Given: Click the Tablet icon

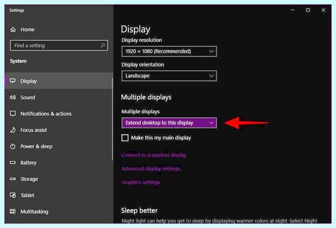Looking at the screenshot, I should coord(13,195).
